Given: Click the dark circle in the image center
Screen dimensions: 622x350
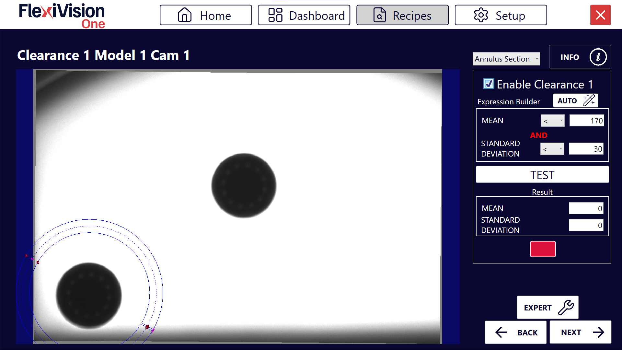Looking at the screenshot, I should tap(244, 186).
